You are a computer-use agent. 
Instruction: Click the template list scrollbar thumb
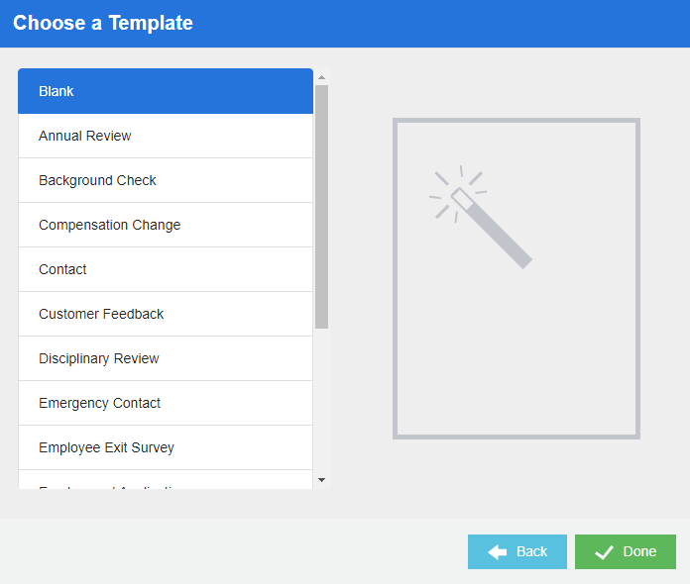coord(321,206)
